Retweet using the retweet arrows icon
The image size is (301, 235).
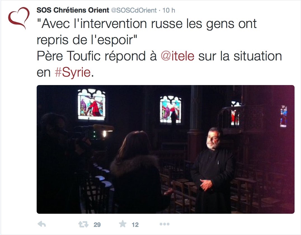tap(83, 224)
